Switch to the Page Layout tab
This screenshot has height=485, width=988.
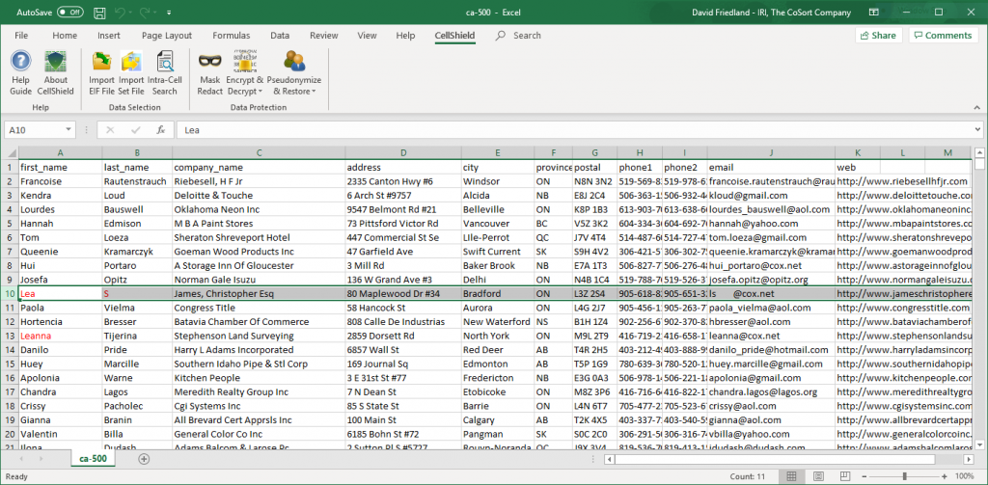click(166, 36)
